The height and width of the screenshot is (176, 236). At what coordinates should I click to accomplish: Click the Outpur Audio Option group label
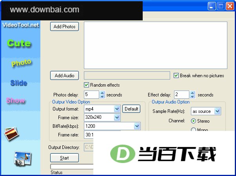171,102
